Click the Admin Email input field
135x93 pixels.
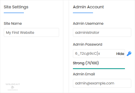102,83
